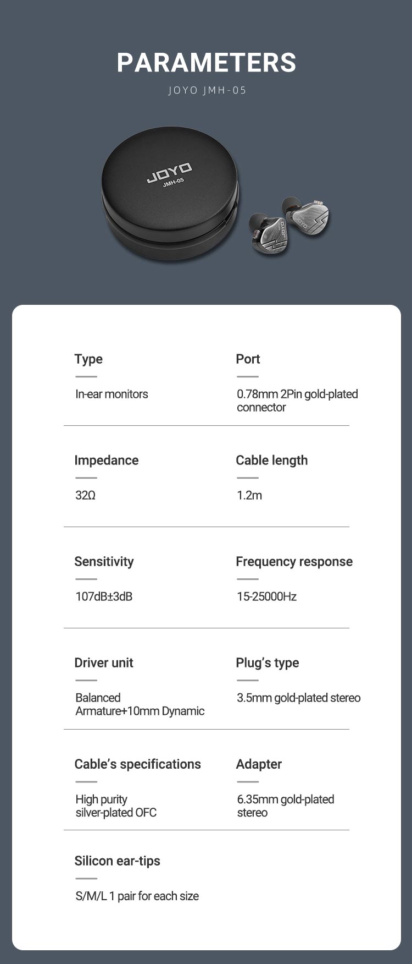
Task: Click the PARAMETERS heading
Action: (x=206, y=63)
